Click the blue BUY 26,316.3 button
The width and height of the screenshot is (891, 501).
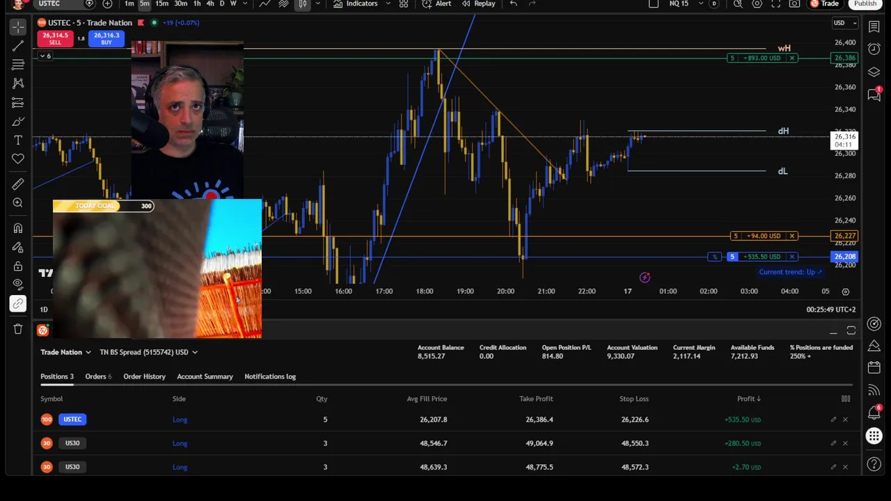pos(106,38)
